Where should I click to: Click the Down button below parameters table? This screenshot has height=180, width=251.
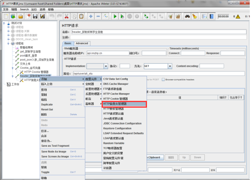pos(197,157)
